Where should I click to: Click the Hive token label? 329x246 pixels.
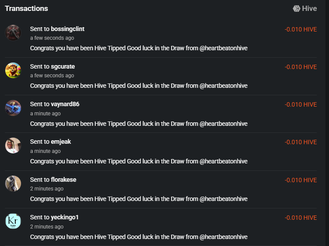point(309,9)
